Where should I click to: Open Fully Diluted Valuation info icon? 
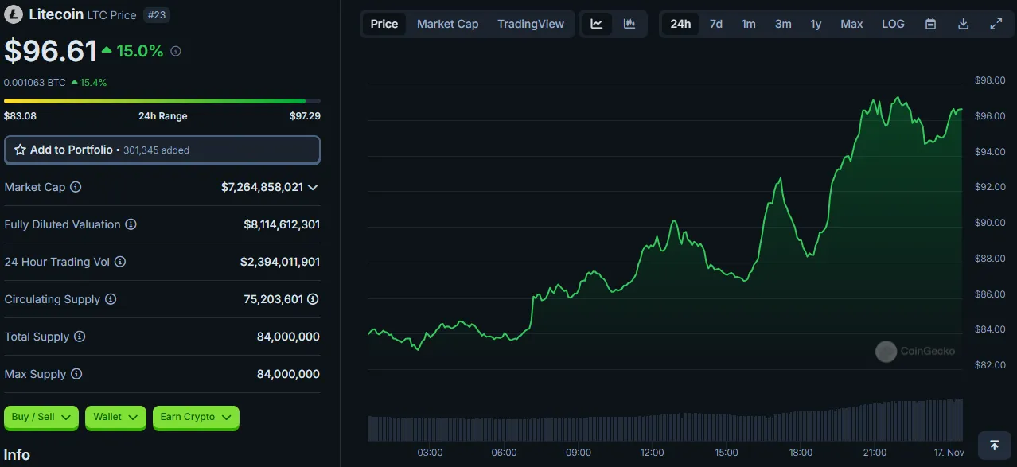click(x=131, y=224)
